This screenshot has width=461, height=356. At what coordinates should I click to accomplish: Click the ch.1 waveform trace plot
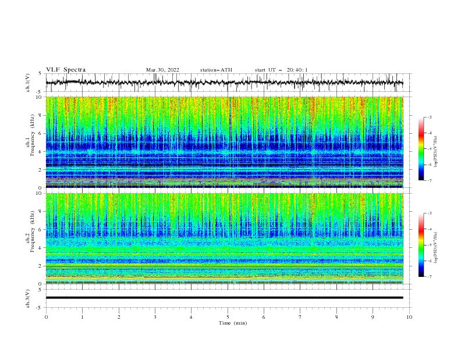coord(224,83)
